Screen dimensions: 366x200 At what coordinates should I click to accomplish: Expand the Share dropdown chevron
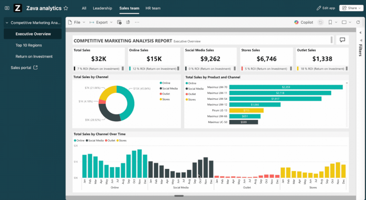coord(360,8)
